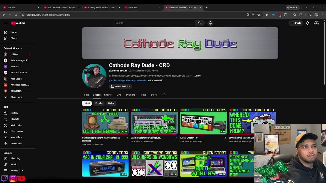The height and width of the screenshot is (183, 326).
Task: Switch to channel Videos tab
Action: [x=97, y=95]
